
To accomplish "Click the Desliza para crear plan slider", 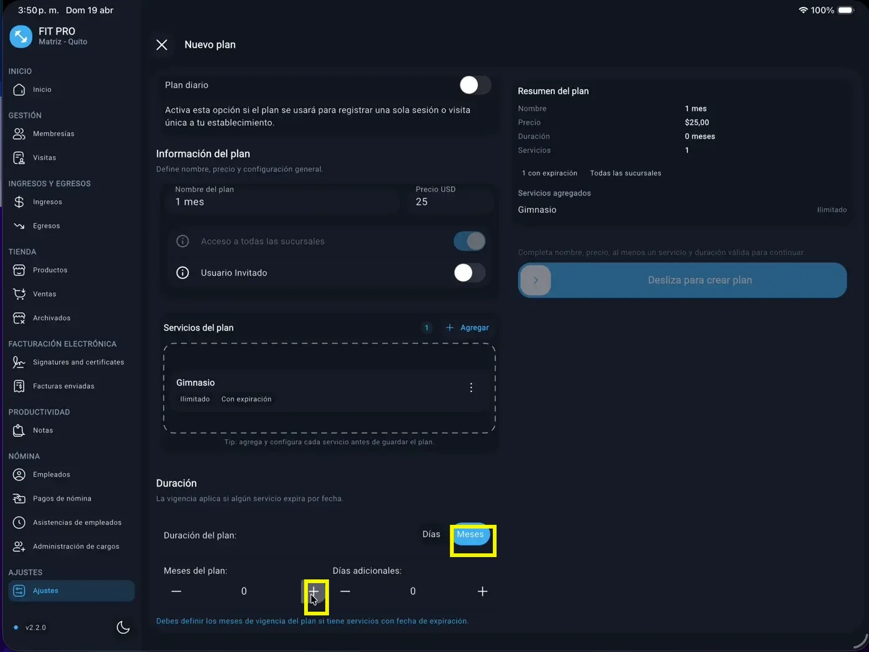I will pos(536,280).
